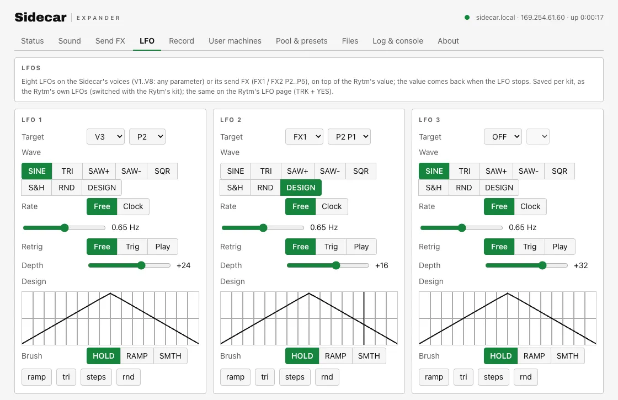Image resolution: width=618 pixels, height=400 pixels.
Task: Set LFO 3 rate mode to Free
Action: [499, 206]
